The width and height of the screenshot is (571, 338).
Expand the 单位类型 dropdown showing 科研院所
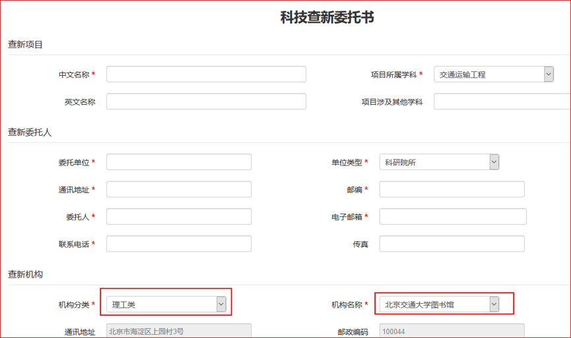439,162
